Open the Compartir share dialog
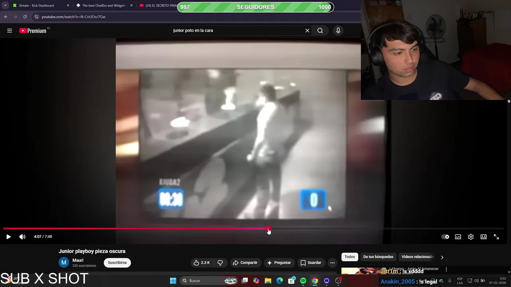The height and width of the screenshot is (287, 511). click(x=245, y=263)
